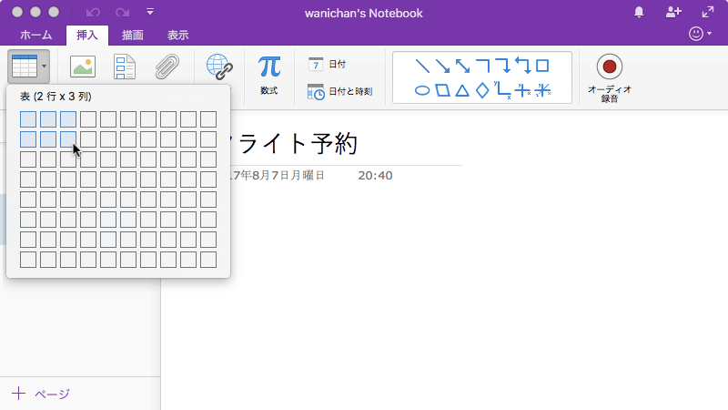This screenshot has width=728, height=410.
Task: Select the single arrow line shape
Action: click(442, 66)
